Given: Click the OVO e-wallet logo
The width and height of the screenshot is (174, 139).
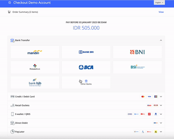Looking at the screenshot, I should click(130, 114).
